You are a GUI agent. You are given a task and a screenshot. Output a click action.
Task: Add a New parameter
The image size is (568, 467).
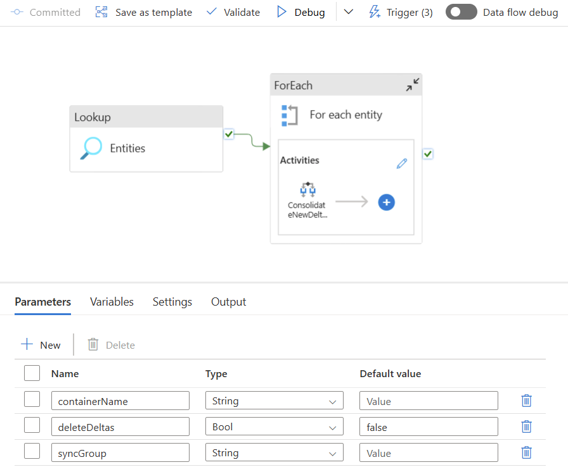coord(41,345)
